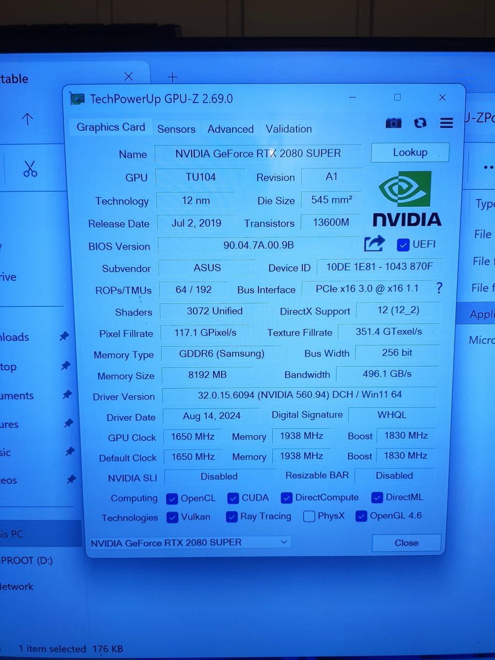Click the Bandwidth value 496.1 GB/s
This screenshot has height=660, width=495.
click(x=387, y=374)
